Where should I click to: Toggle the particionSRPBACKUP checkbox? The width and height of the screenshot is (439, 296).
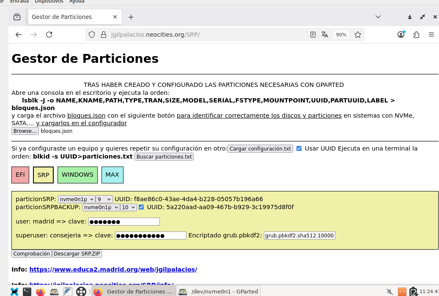click(141, 207)
